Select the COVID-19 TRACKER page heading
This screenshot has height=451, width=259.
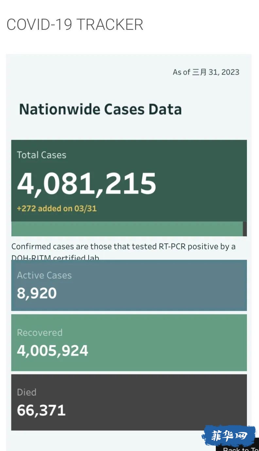(75, 25)
